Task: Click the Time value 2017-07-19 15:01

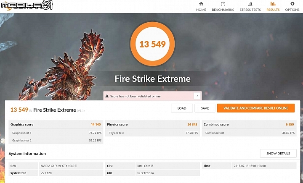Action: 250,166
